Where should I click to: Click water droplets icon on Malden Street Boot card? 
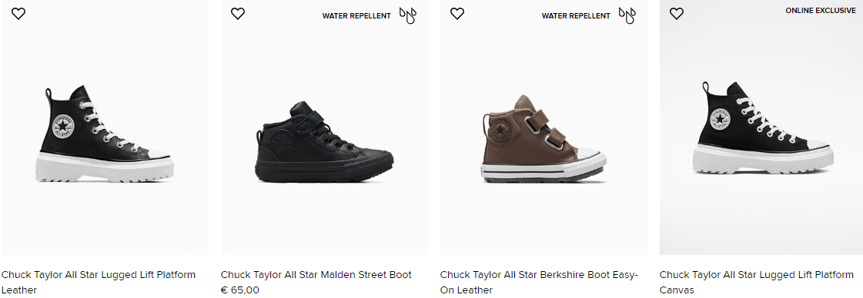click(x=408, y=16)
